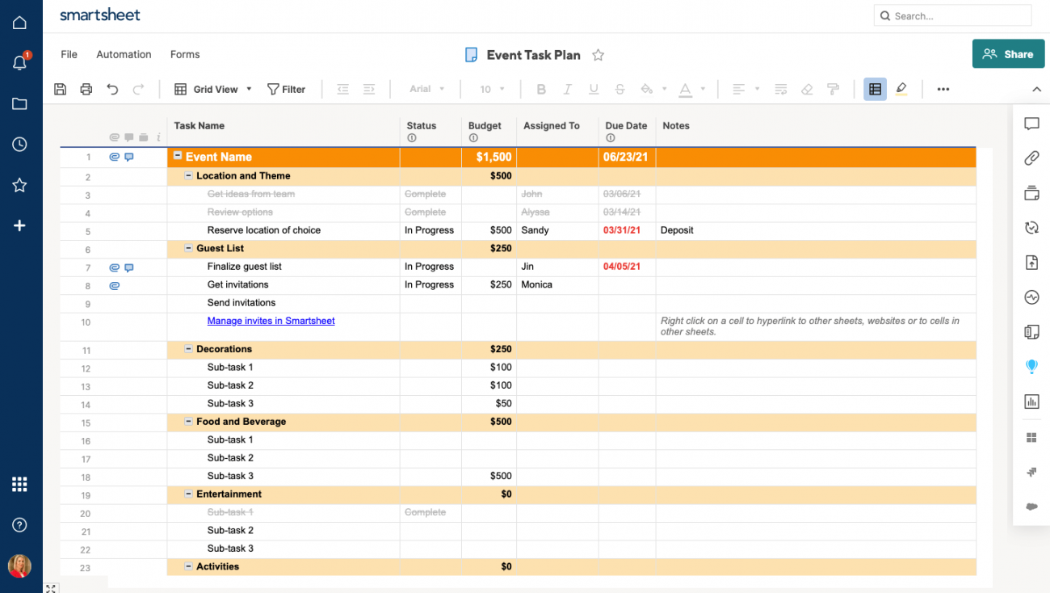Open the Activity Log panel
The width and height of the screenshot is (1050, 593).
click(1031, 297)
